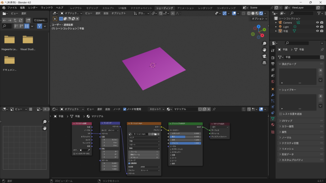326x183 pixels.
Task: Hide the Camera object in outliner
Action: coord(317,23)
